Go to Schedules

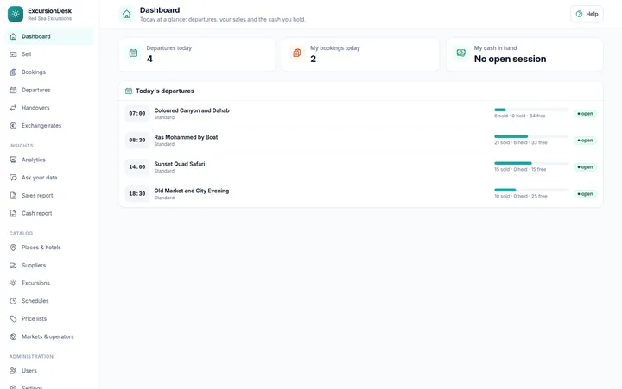tap(49, 301)
